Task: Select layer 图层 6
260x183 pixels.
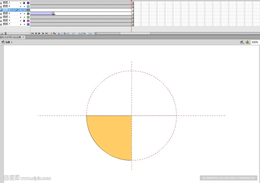Action: coord(6,13)
